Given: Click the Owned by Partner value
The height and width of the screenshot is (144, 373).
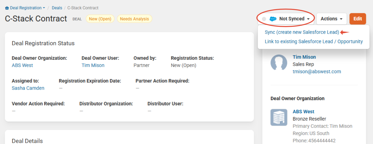Looking at the screenshot, I should coord(141,65).
